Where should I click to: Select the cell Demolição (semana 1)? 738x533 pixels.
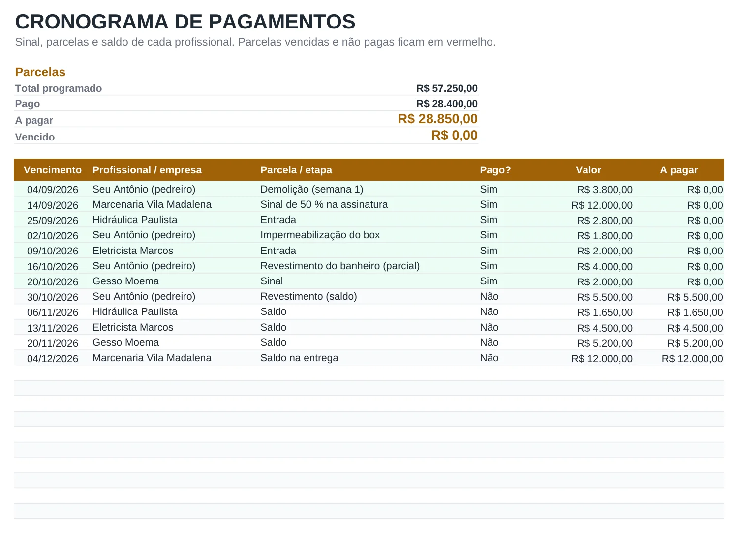(x=312, y=189)
